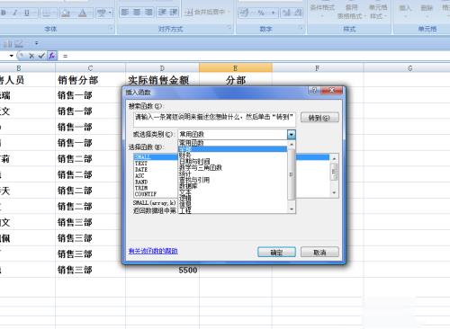Click the increase decimal icon
This screenshot has width=450, height=329.
point(286,13)
